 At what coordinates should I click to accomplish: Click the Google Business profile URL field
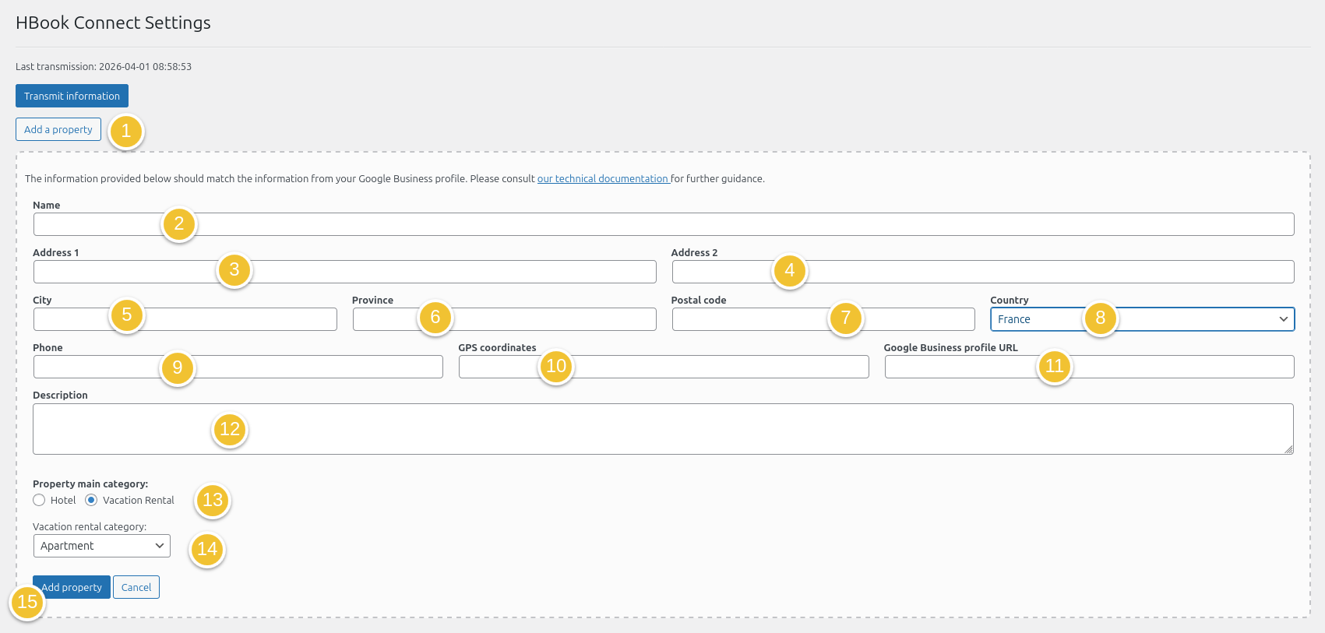coord(1168,367)
